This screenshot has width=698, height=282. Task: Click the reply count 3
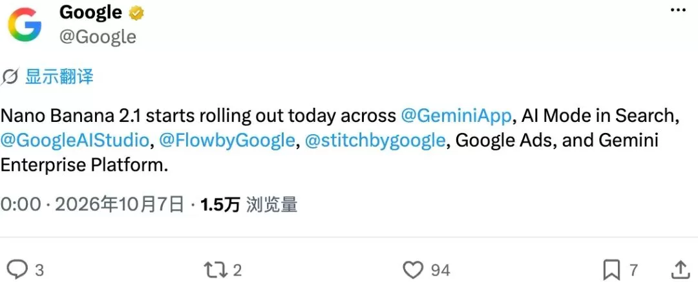39,270
